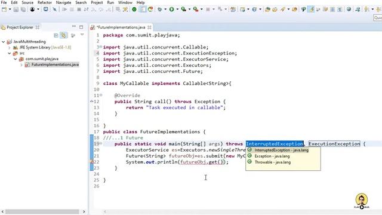382x215 pixels.
Task: Select the Project Explorer view tab
Action: 20,27
